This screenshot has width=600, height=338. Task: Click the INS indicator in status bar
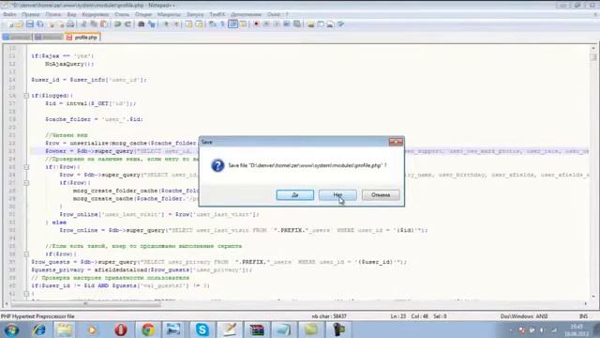583,316
